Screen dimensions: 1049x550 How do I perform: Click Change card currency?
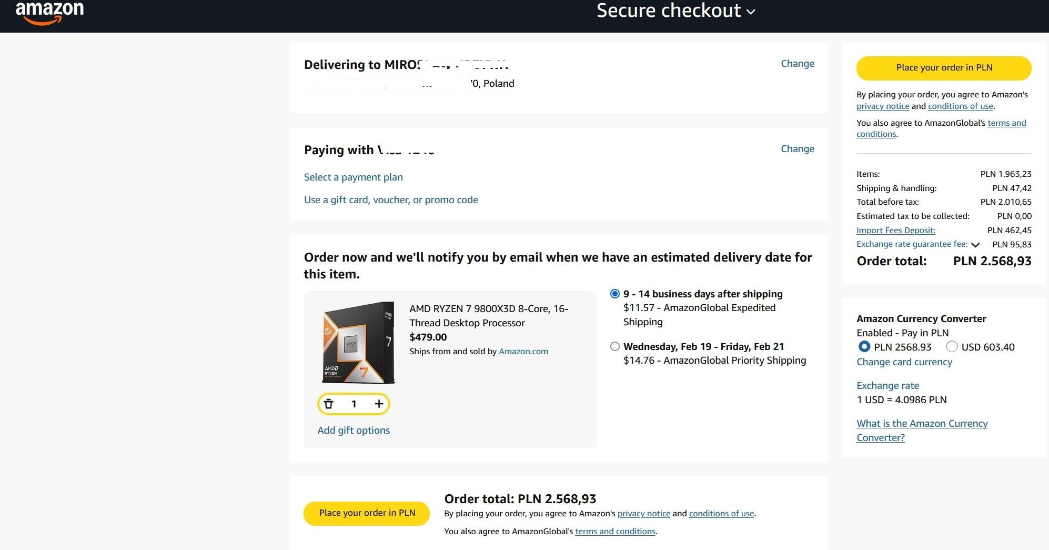[x=904, y=362]
